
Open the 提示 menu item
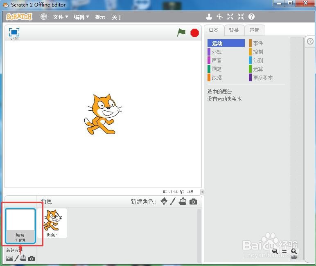(100, 17)
